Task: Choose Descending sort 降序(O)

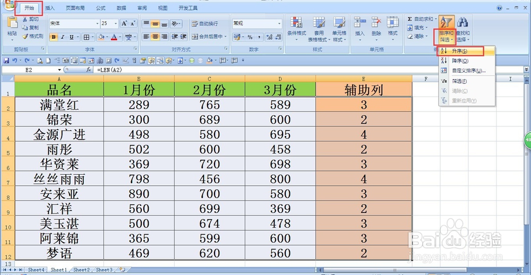Action: point(467,61)
